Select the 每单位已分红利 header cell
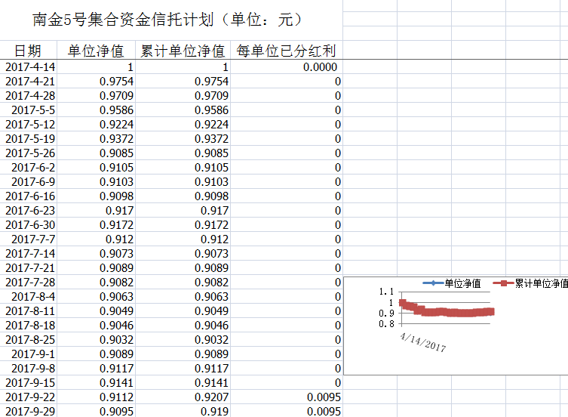This screenshot has width=568, height=417. click(286, 51)
